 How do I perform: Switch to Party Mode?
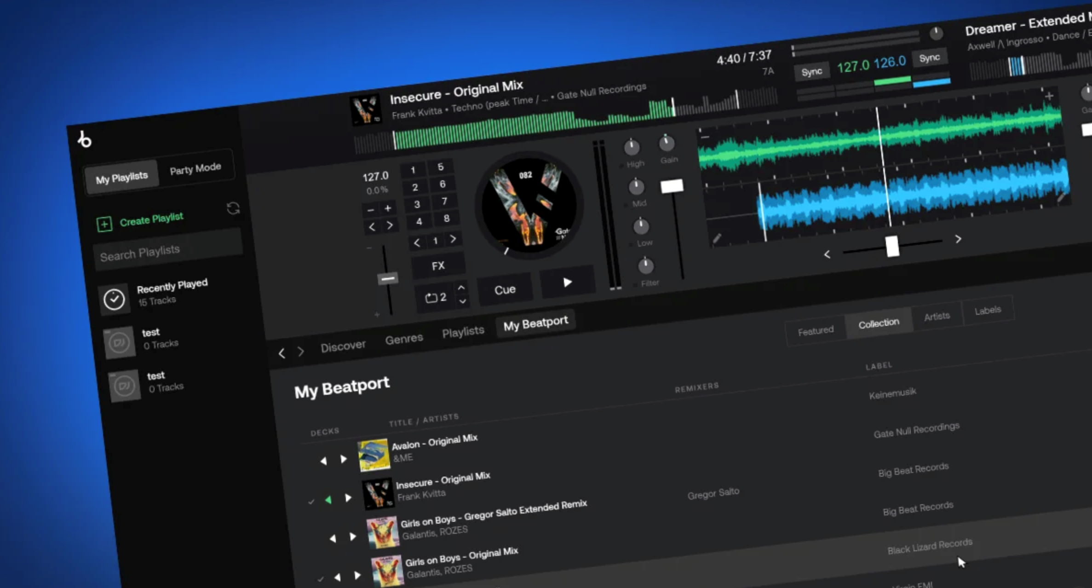tap(195, 168)
